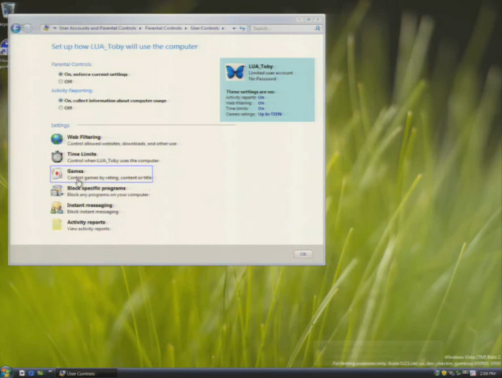Open the address bar history dropdown
This screenshot has width=502, height=378.
coord(234,28)
